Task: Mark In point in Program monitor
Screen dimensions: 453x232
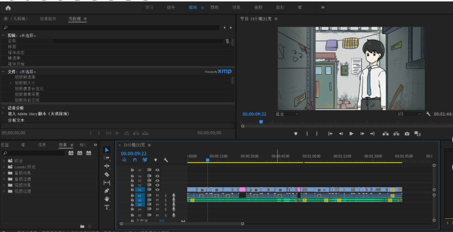Action: click(307, 134)
